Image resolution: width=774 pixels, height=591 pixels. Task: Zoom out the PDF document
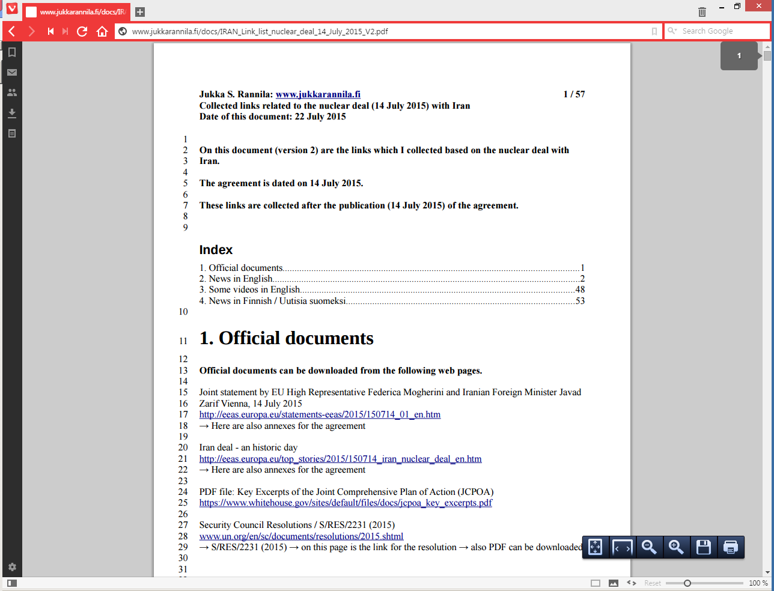click(x=649, y=547)
